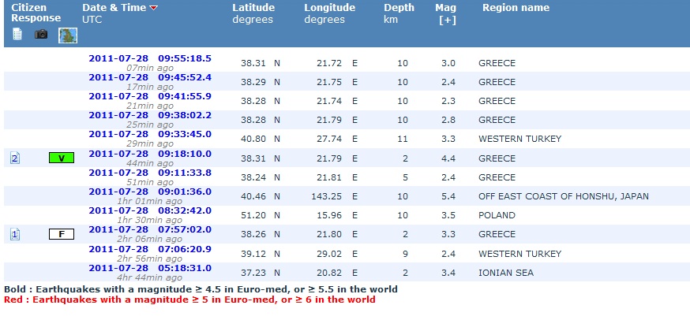
Task: Click the white intensity F badge
Action: (61, 234)
